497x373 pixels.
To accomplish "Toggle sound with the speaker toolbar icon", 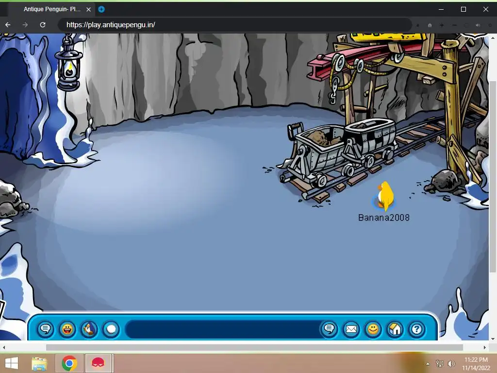I will point(478,25).
